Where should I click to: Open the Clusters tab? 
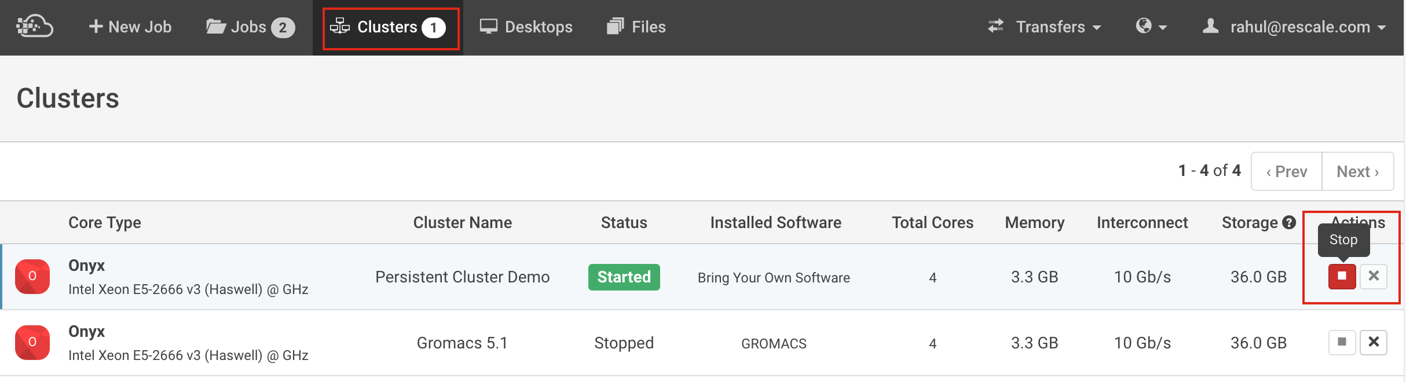coord(389,27)
